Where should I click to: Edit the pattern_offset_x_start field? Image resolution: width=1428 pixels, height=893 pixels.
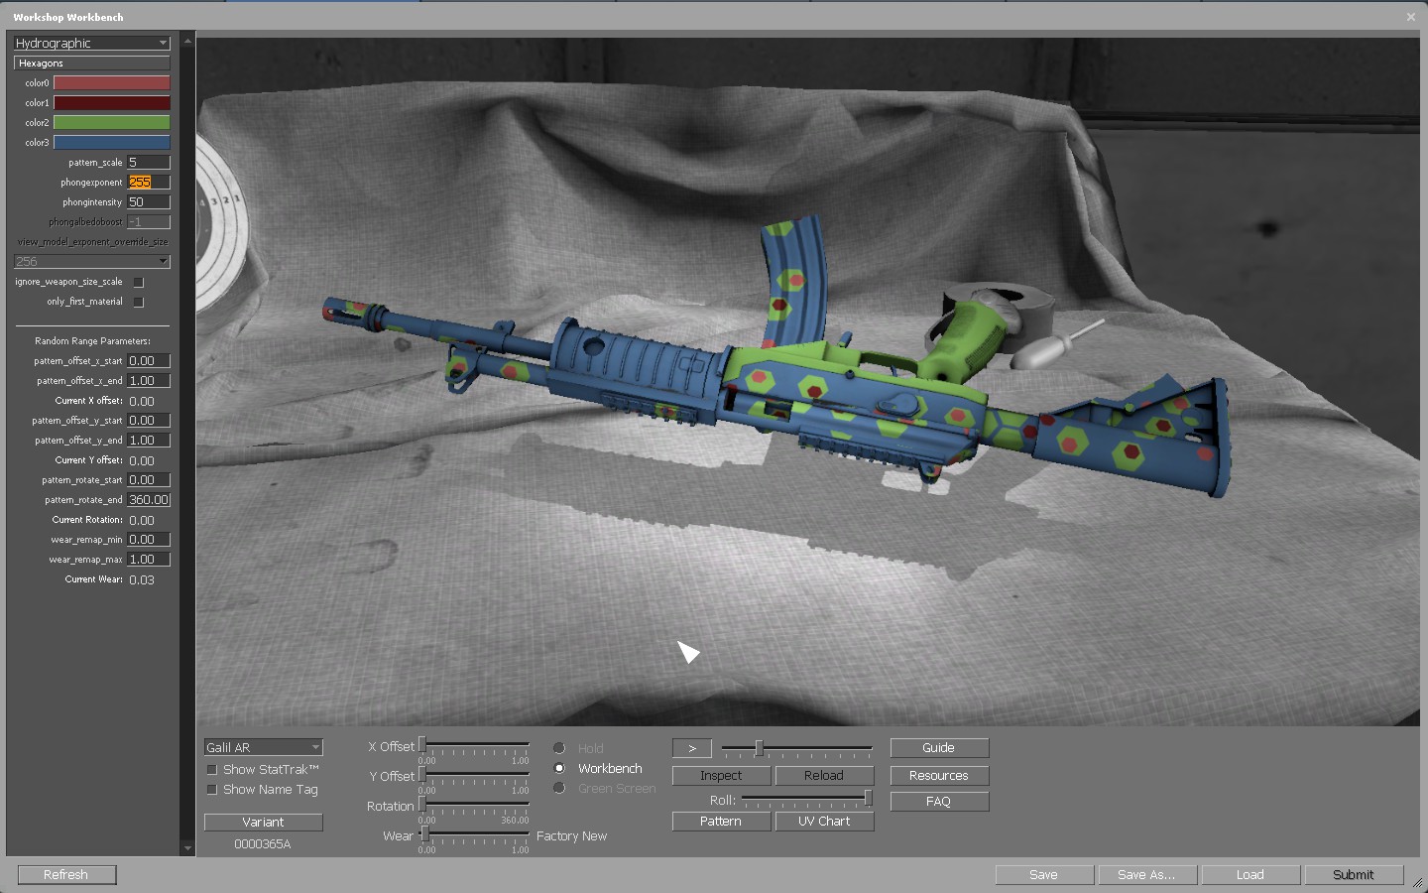[149, 360]
